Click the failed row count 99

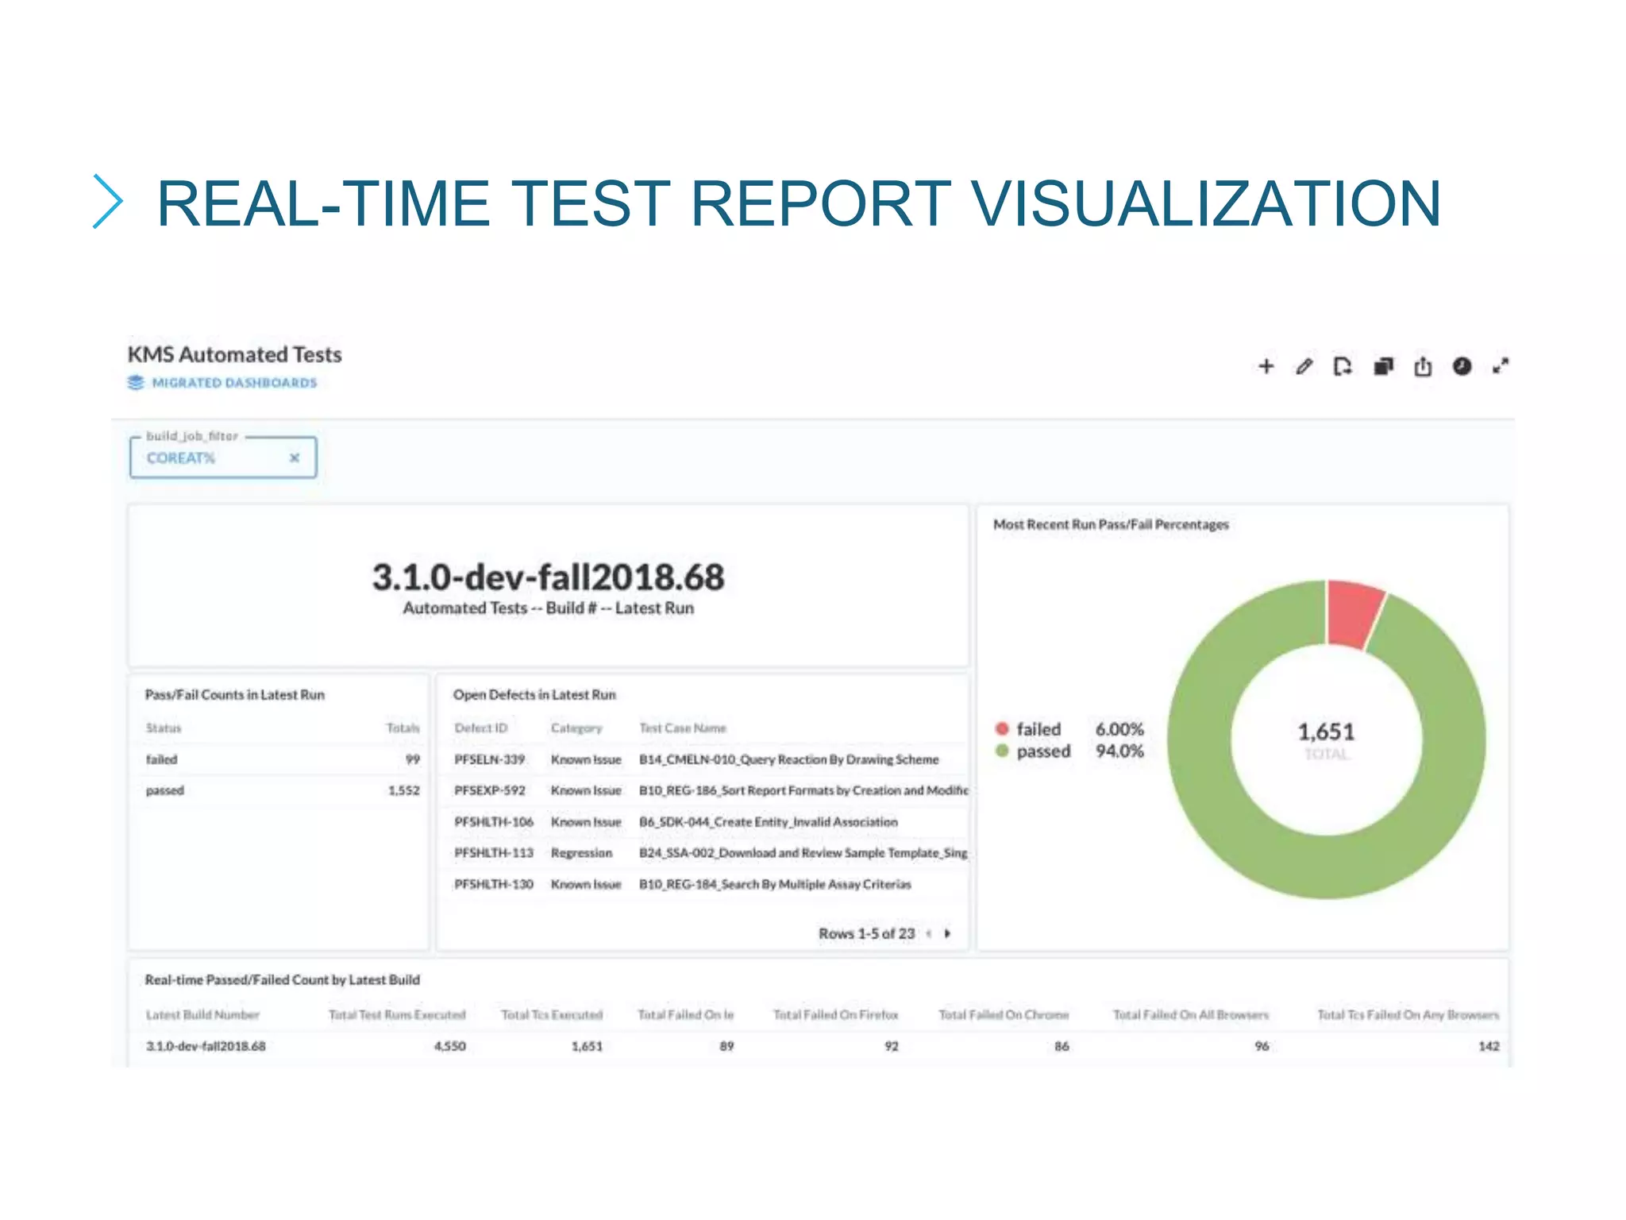[x=413, y=759]
